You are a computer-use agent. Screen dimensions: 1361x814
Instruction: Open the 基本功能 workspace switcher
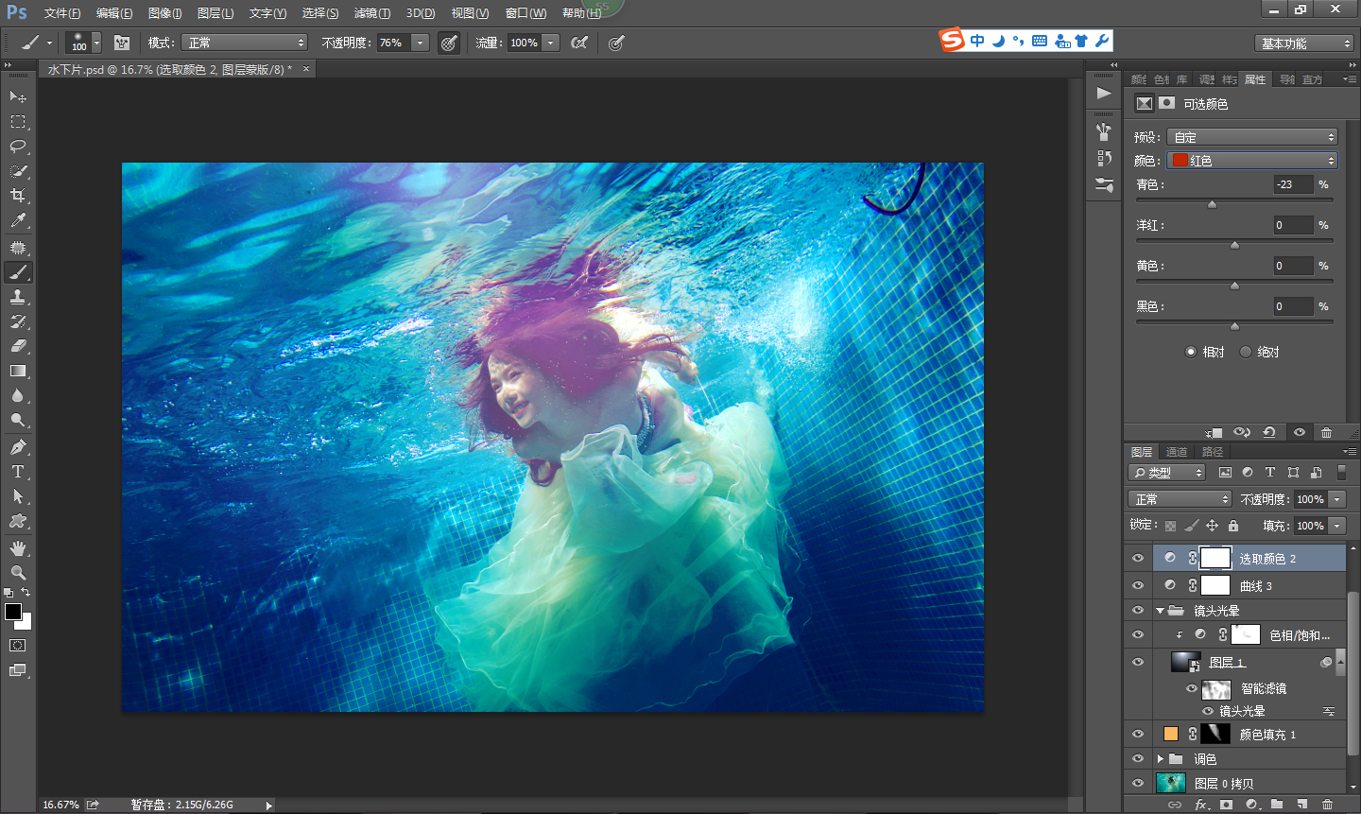click(1305, 43)
